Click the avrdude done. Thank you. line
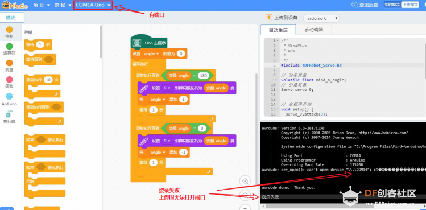426x210 pixels. point(288,188)
